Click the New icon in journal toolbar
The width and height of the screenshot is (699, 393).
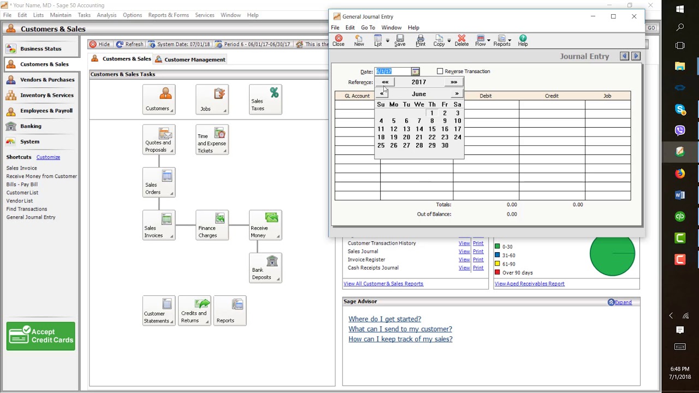[359, 40]
